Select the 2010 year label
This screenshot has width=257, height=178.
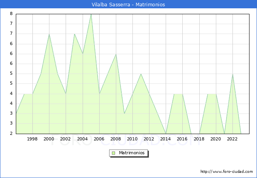click(132, 139)
